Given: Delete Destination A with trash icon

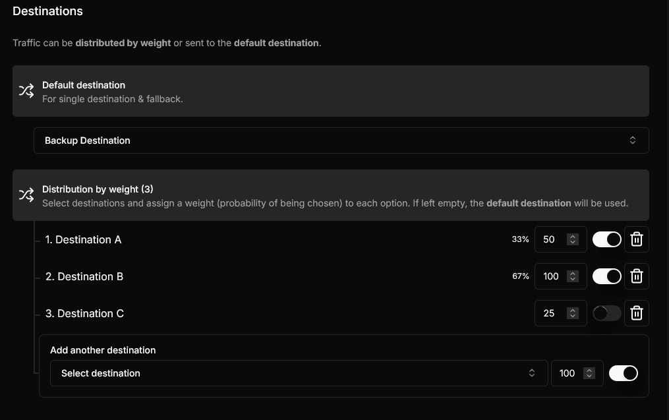Looking at the screenshot, I should [637, 239].
